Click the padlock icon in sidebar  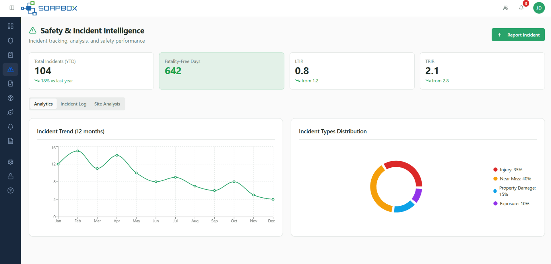point(11,176)
